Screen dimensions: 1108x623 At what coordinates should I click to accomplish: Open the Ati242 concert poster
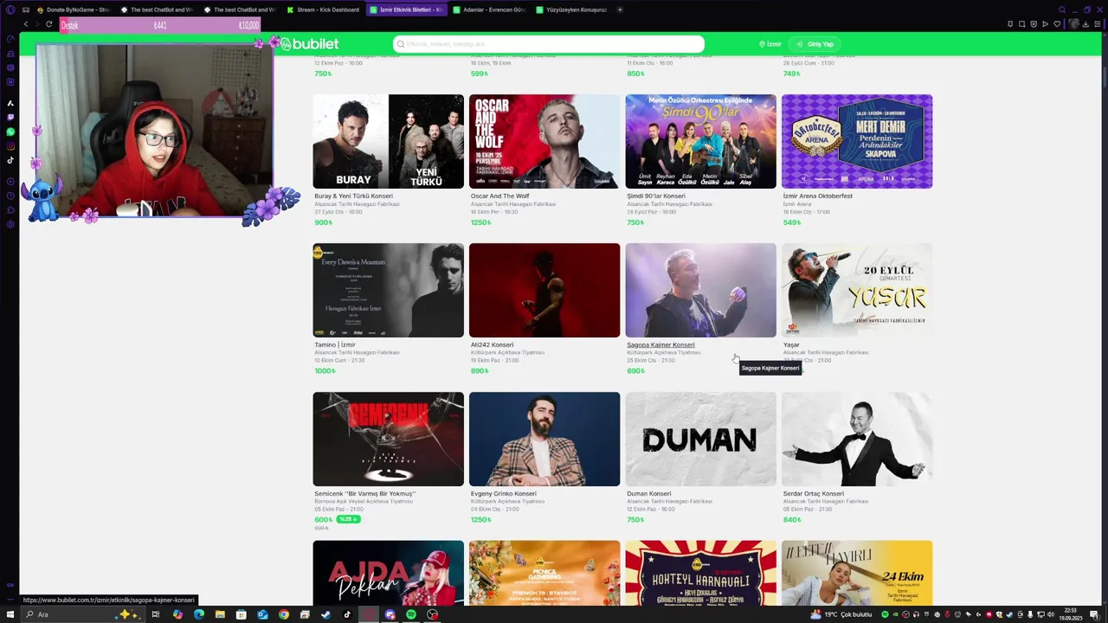point(544,290)
